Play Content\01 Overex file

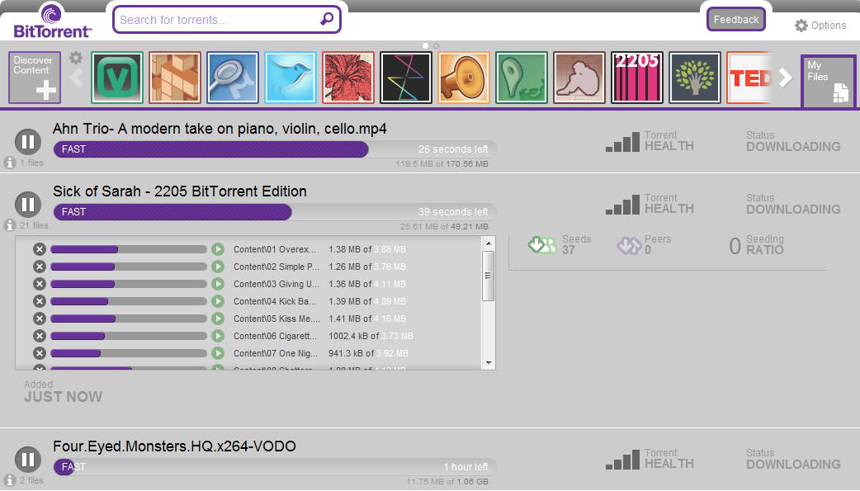(x=218, y=249)
